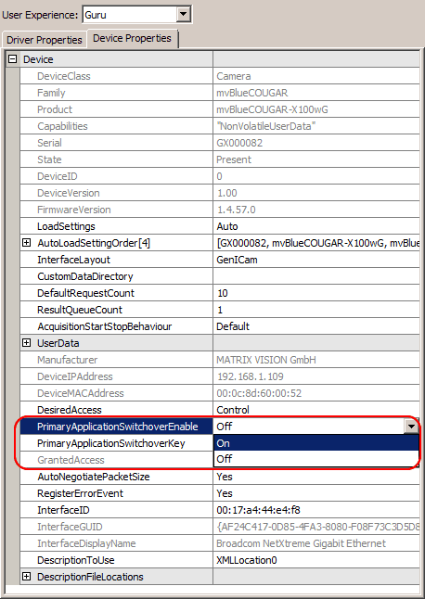Screen dimensions: 425x599
Task: Toggle AutoNegotiatePacketSize Yes value
Action: point(316,477)
